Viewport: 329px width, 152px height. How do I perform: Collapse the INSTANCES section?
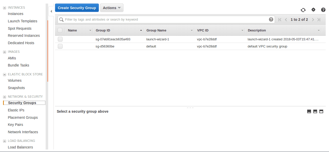pyautogui.click(x=4, y=8)
